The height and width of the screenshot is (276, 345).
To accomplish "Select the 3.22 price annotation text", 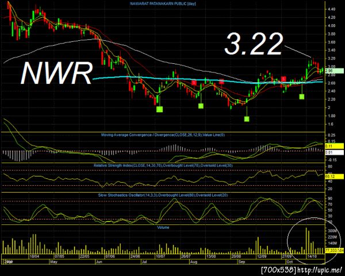I will 253,44.
